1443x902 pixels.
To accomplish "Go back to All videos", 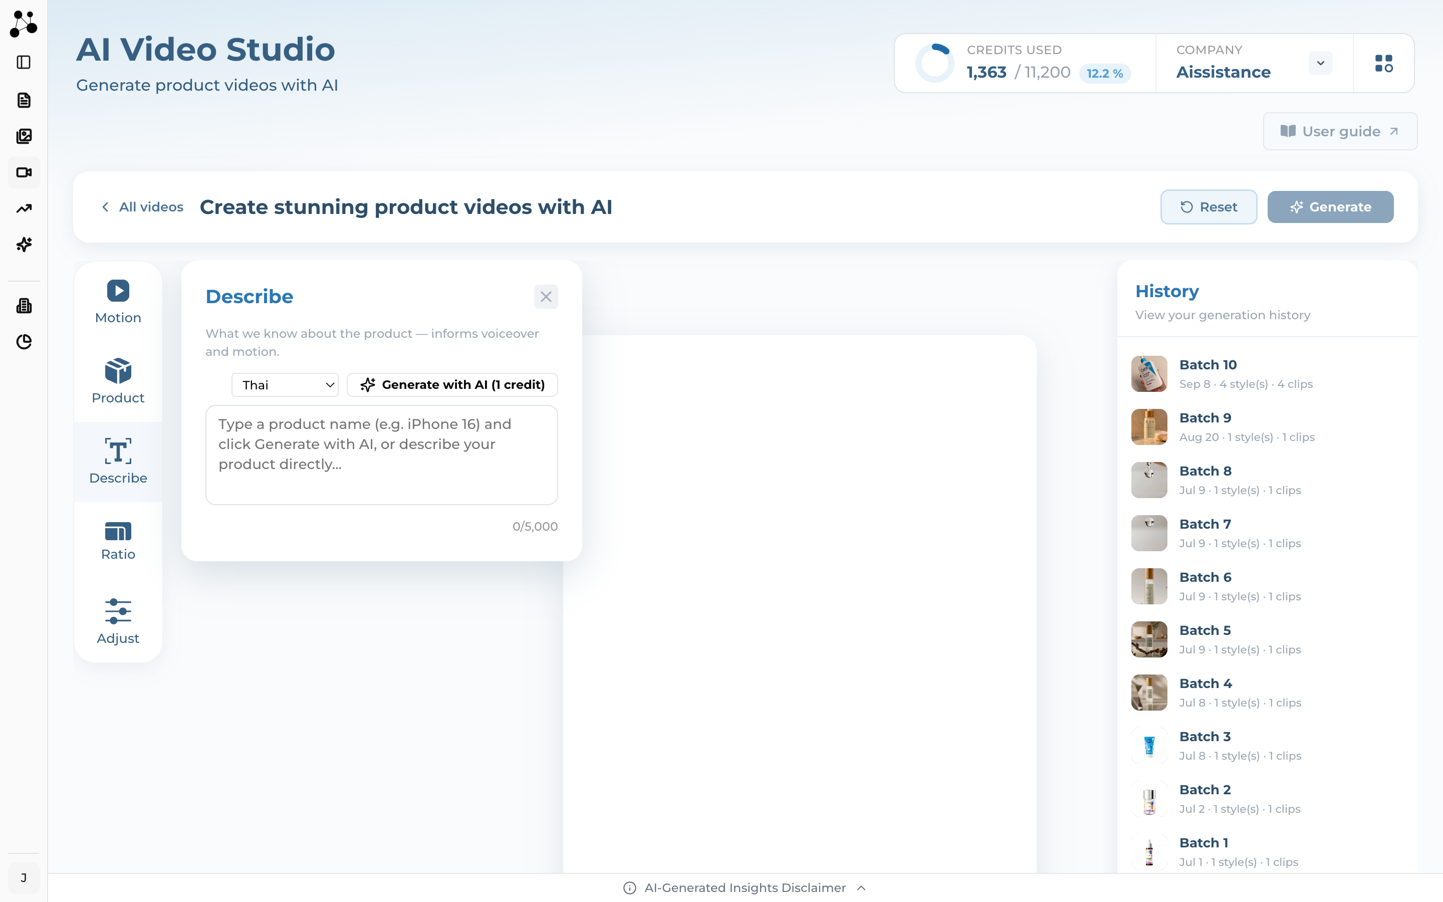I will tap(142, 207).
